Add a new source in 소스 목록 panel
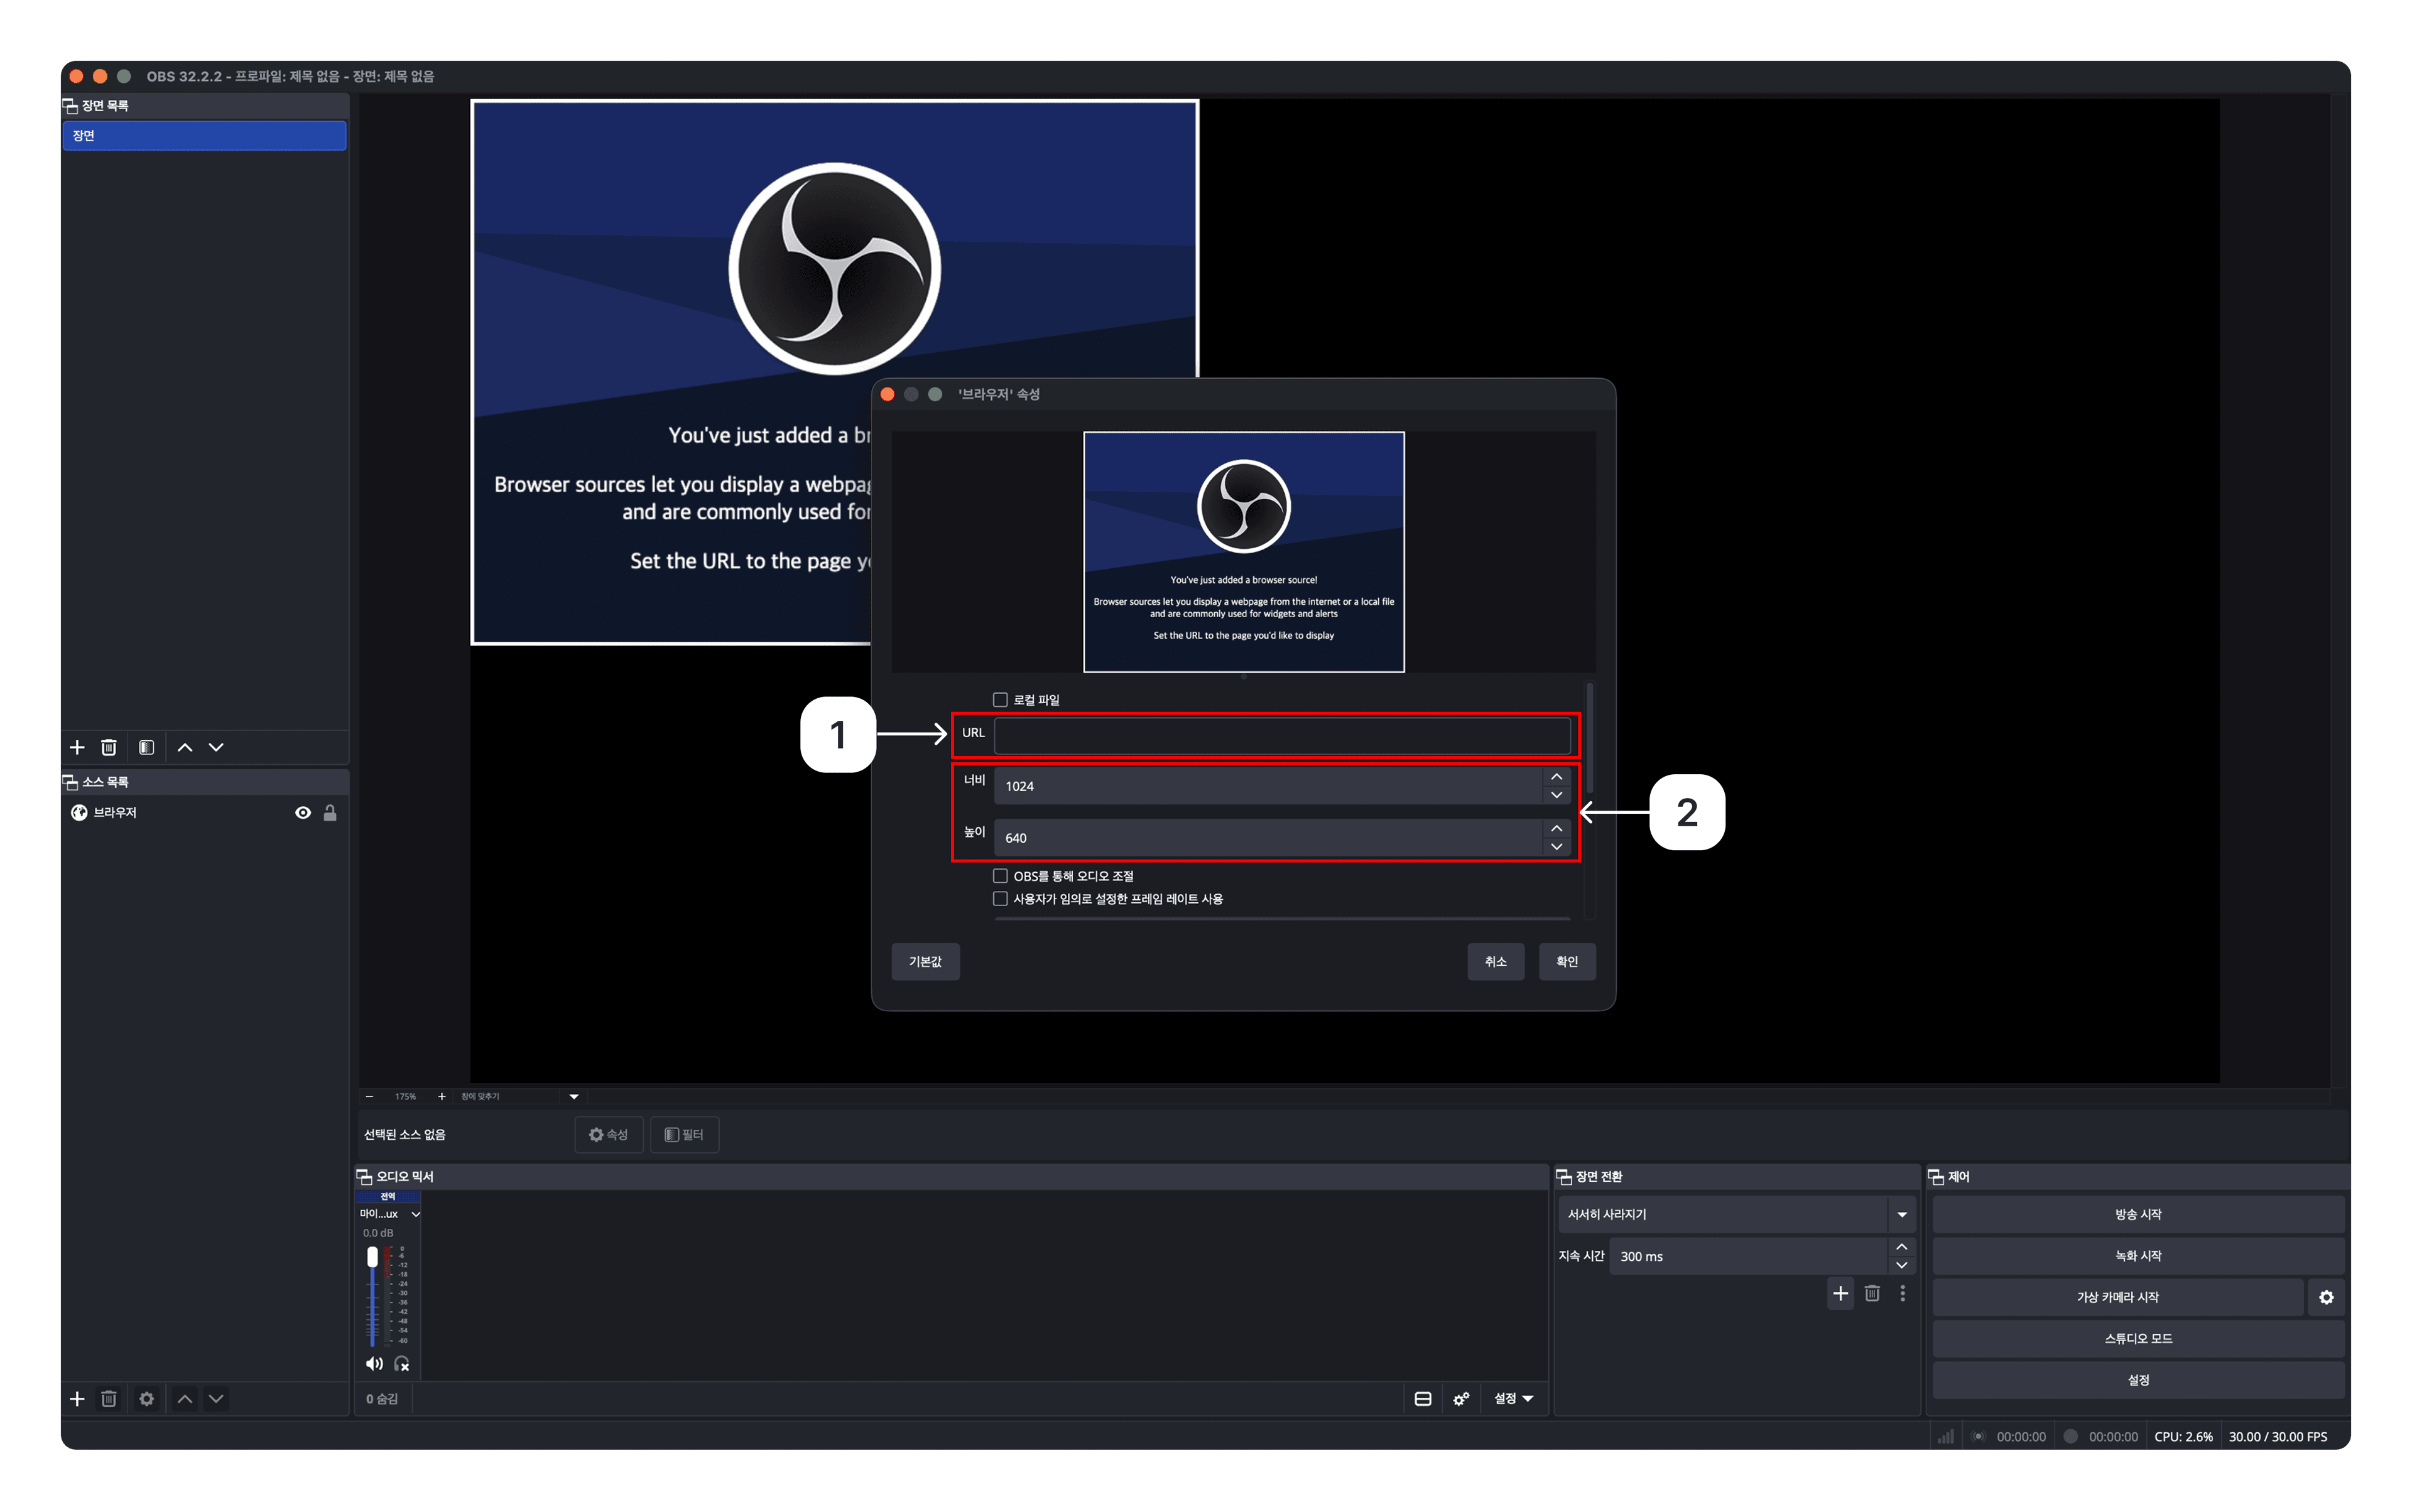This screenshot has height=1512, width=2412. tap(77, 1399)
